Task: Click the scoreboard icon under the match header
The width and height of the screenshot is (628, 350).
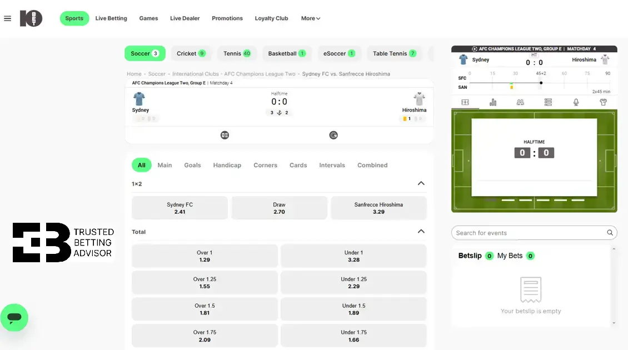Action: pos(225,136)
